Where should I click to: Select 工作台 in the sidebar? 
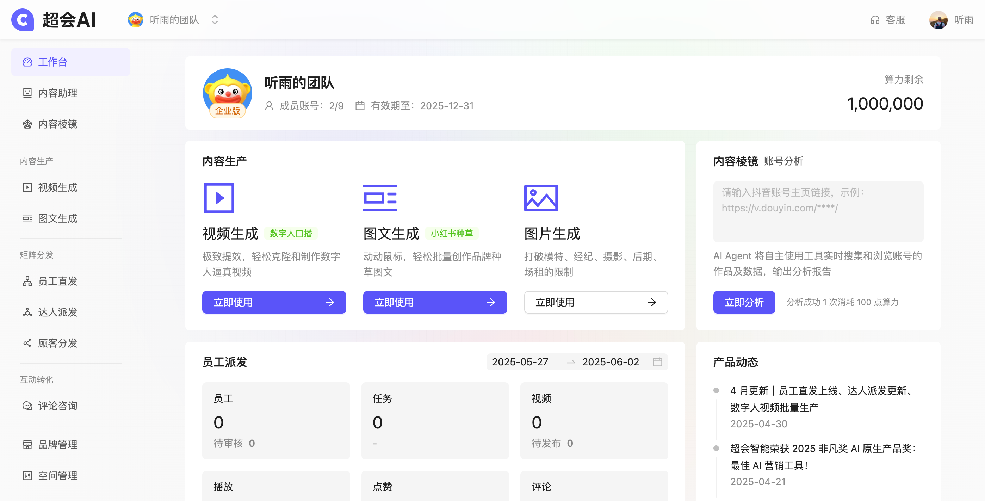coord(71,62)
